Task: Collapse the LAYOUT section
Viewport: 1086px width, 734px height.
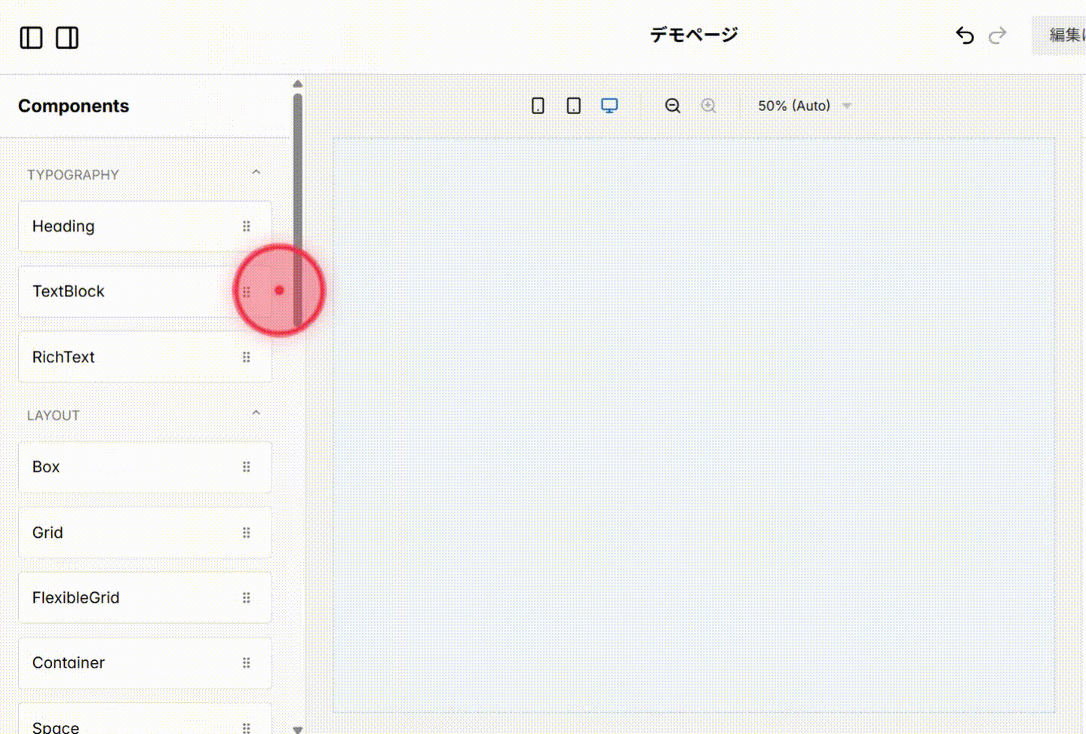Action: click(256, 413)
